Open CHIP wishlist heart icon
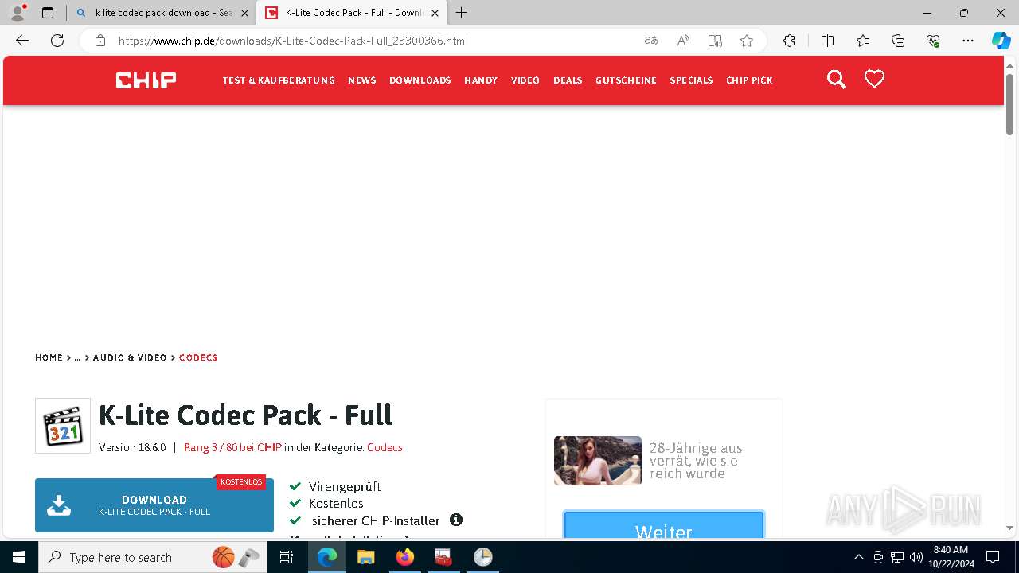Image resolution: width=1019 pixels, height=573 pixels. tap(874, 79)
